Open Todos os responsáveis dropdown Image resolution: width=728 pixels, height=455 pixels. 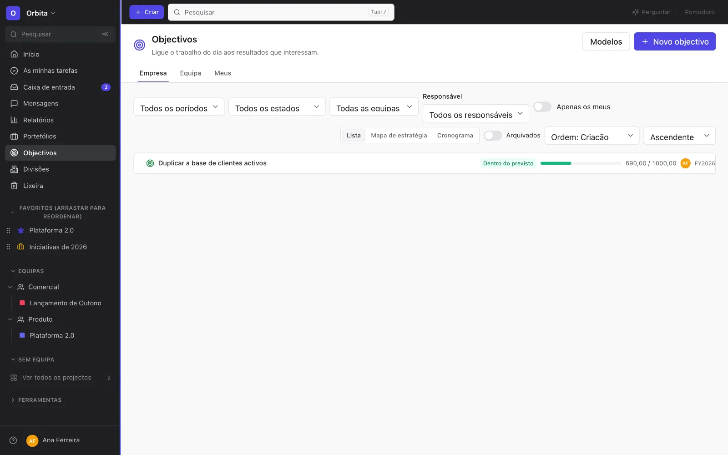[x=476, y=113]
